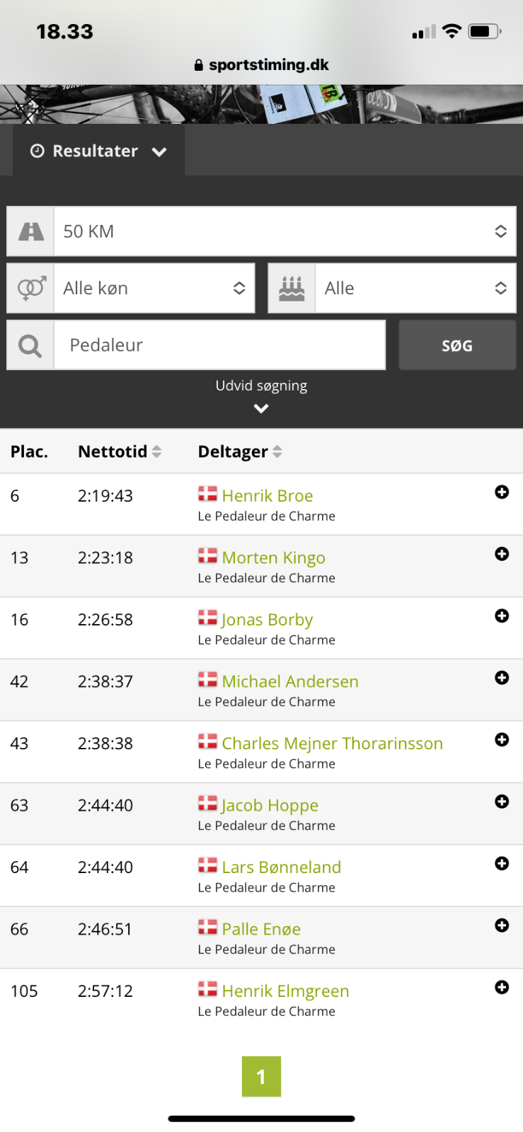
Task: Click plus icon for Jacob Hoppe
Action: pyautogui.click(x=502, y=802)
